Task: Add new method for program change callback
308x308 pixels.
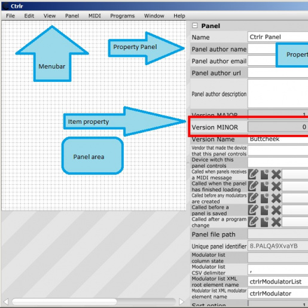Action: [264, 222]
